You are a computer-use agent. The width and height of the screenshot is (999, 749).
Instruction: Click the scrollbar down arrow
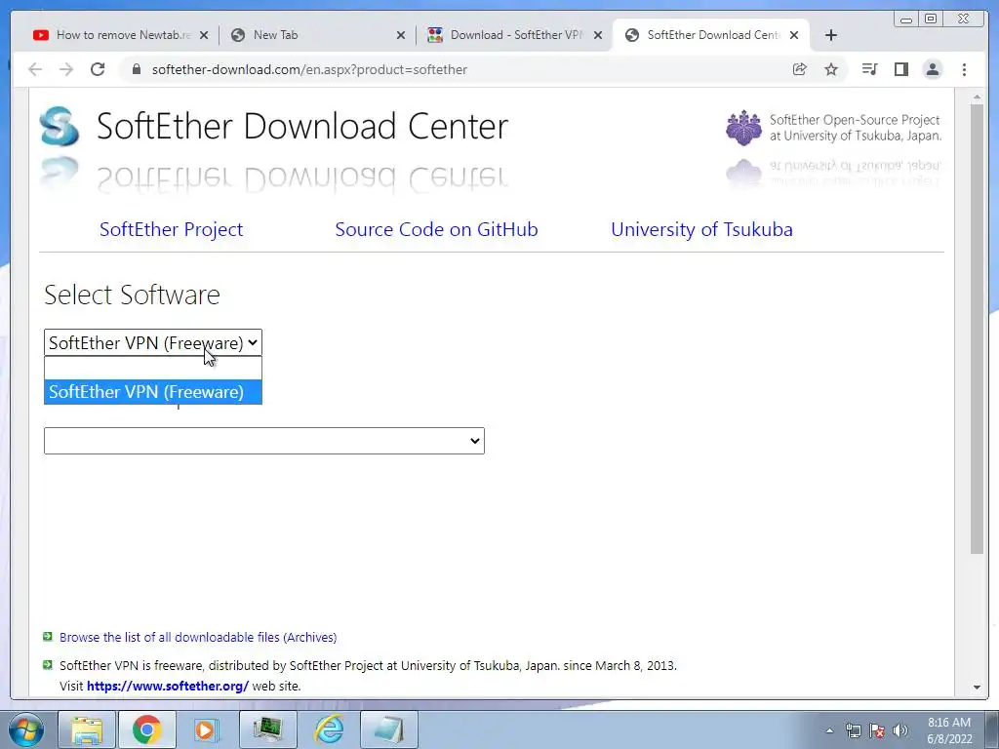pyautogui.click(x=977, y=688)
